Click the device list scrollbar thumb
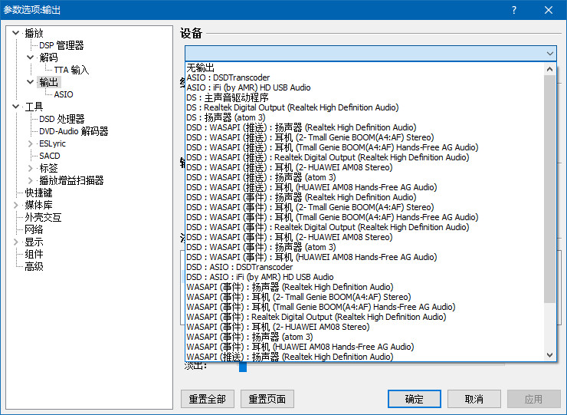Screen dimensions: 567x415 coord(549,189)
